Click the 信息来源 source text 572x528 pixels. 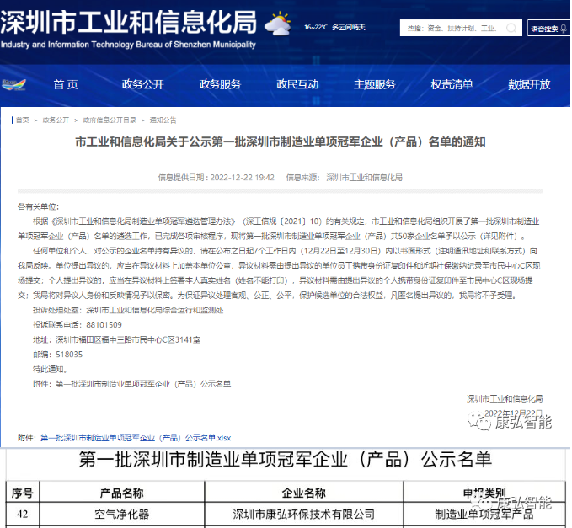point(345,178)
